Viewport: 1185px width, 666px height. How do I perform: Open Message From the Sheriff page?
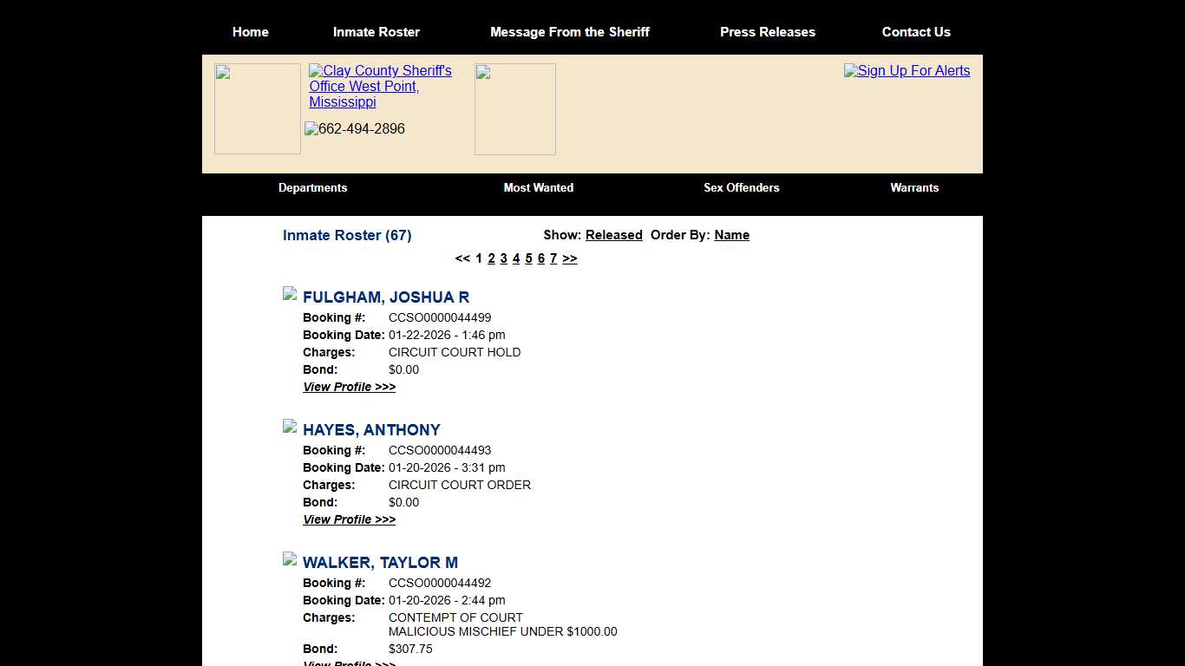pos(570,32)
